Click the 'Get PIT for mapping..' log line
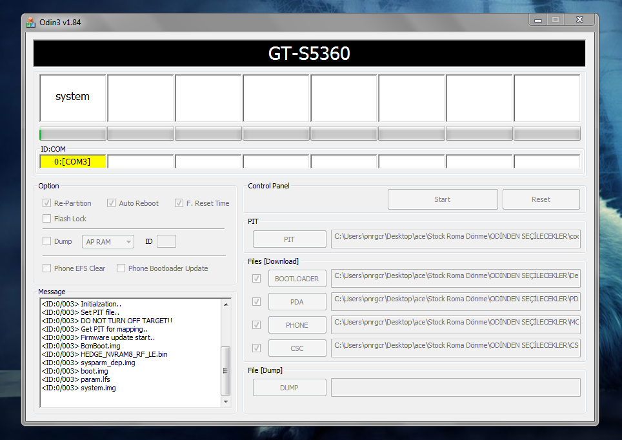The width and height of the screenshot is (622, 440). pyautogui.click(x=95, y=329)
